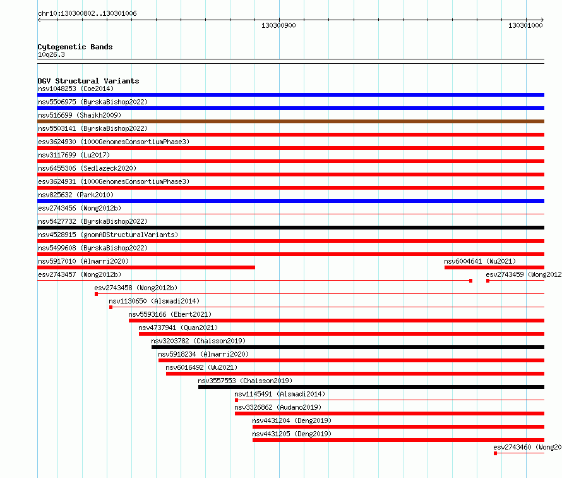This screenshot has width=562, height=478.
Task: Open nsv5918234 (Almarri2020) label
Action: [203, 354]
